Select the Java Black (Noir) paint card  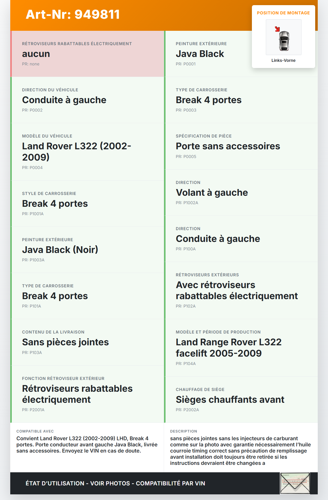click(87, 250)
